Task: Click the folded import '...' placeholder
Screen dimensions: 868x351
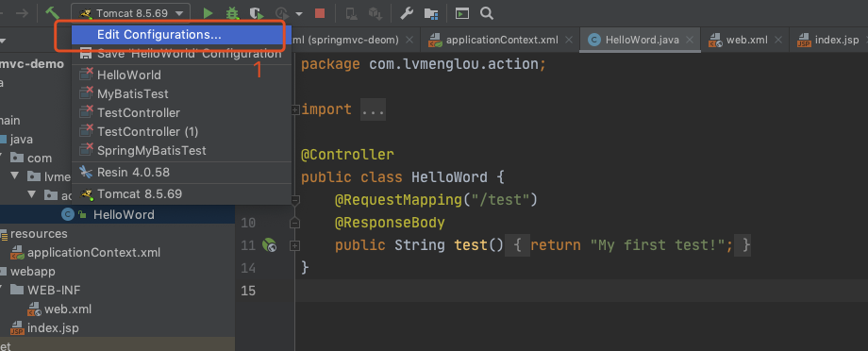Action: pos(373,109)
